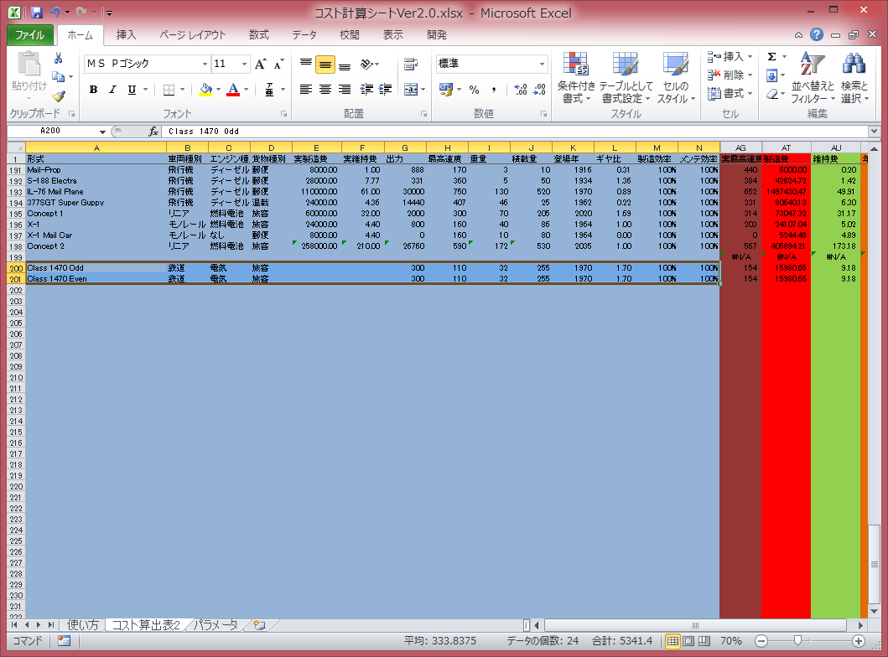Click the formula bar text field
This screenshot has width=888, height=657.
click(516, 132)
